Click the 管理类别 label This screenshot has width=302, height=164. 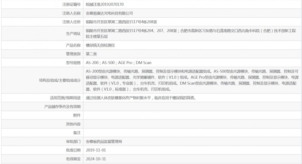(x=73, y=54)
